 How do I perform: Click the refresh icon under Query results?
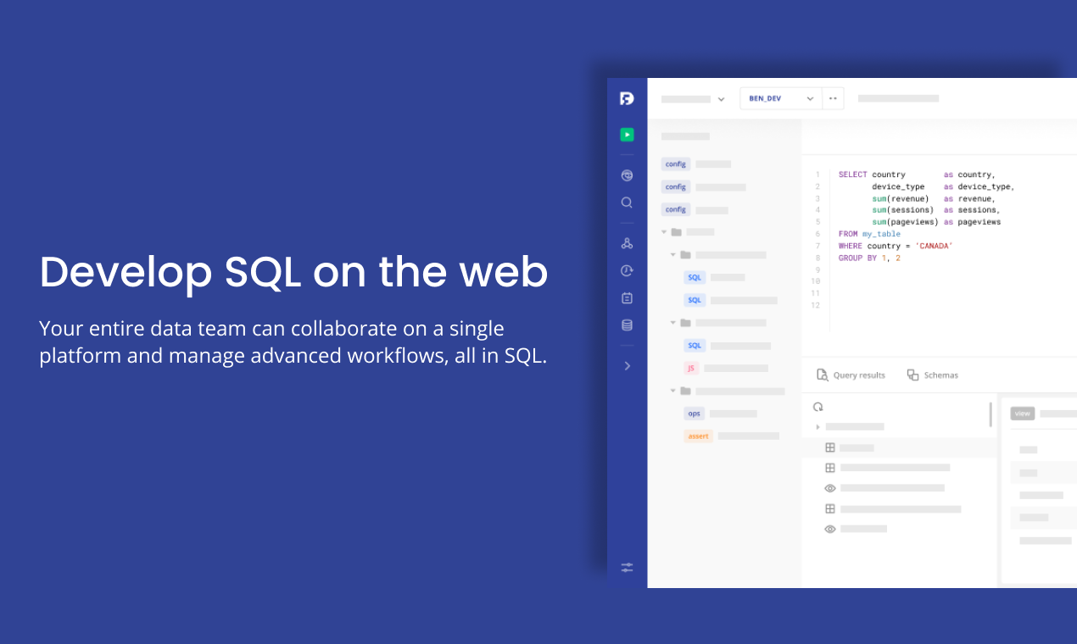coord(818,407)
